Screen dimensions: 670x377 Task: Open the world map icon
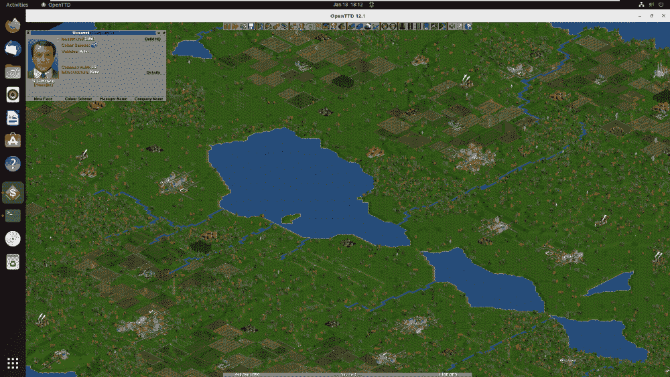tap(260, 27)
